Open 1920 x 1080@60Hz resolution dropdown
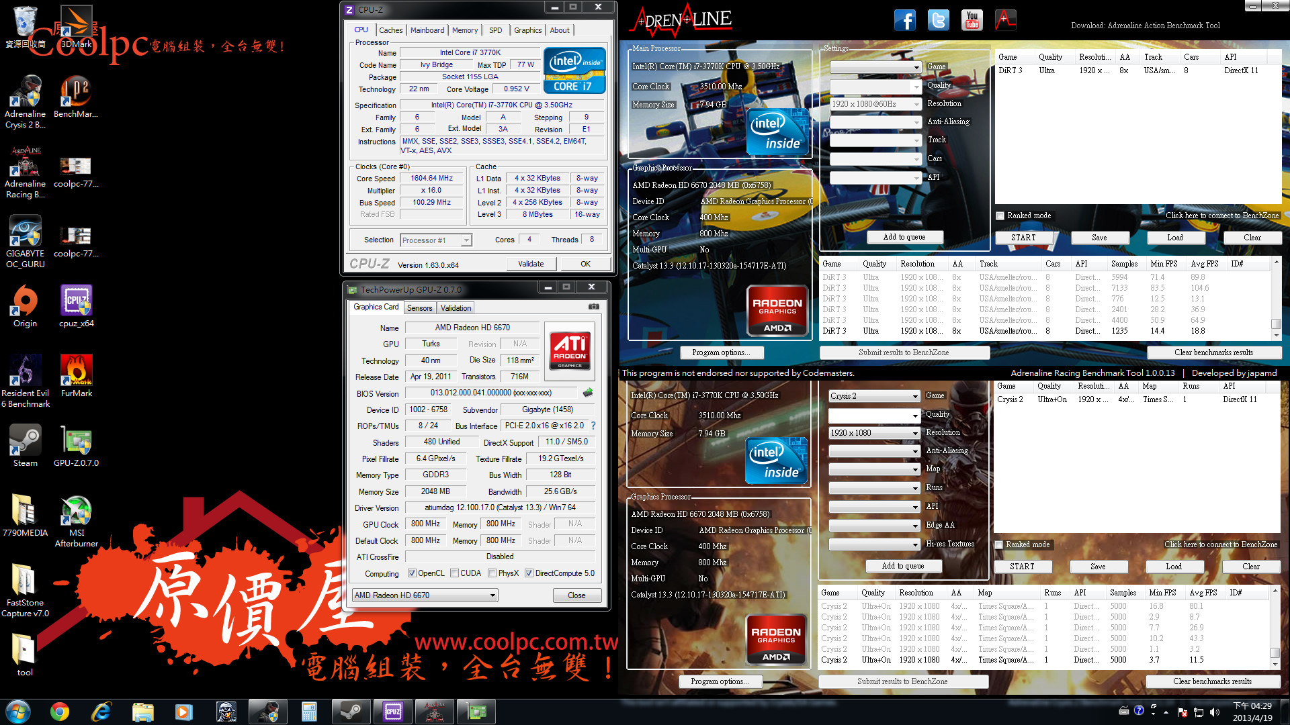This screenshot has width=1290, height=725. pyautogui.click(x=875, y=104)
